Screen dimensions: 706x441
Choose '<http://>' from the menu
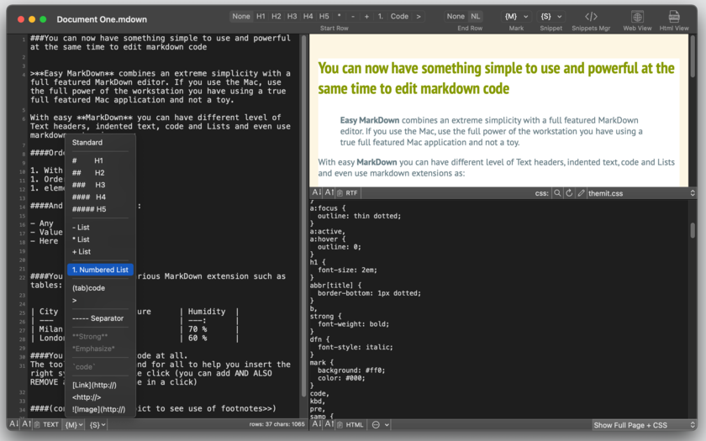(100, 397)
